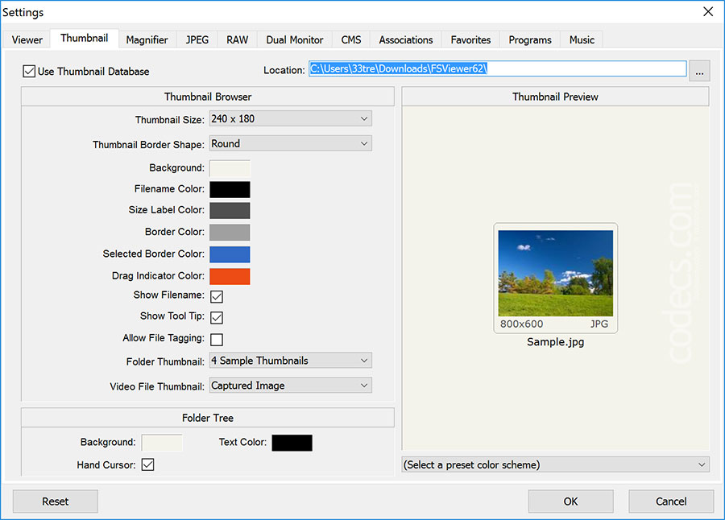The height and width of the screenshot is (520, 725).
Task: Click the Thumbnail Preview header
Action: 555,97
